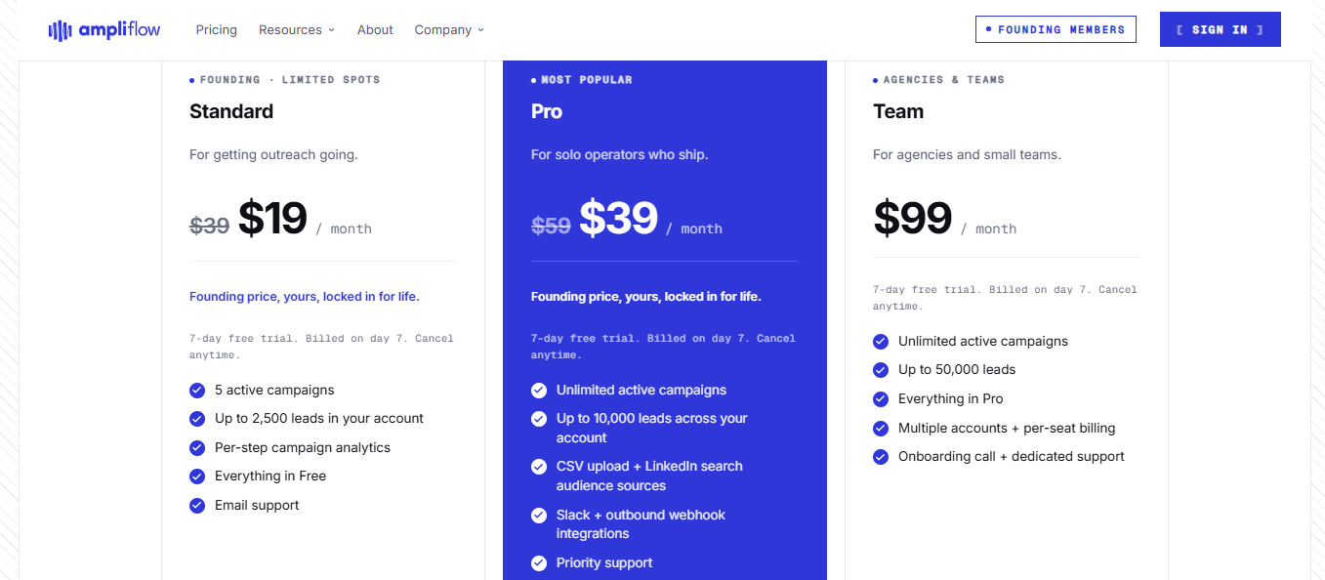
Task: Expand the Resources dropdown menu
Action: tap(297, 30)
